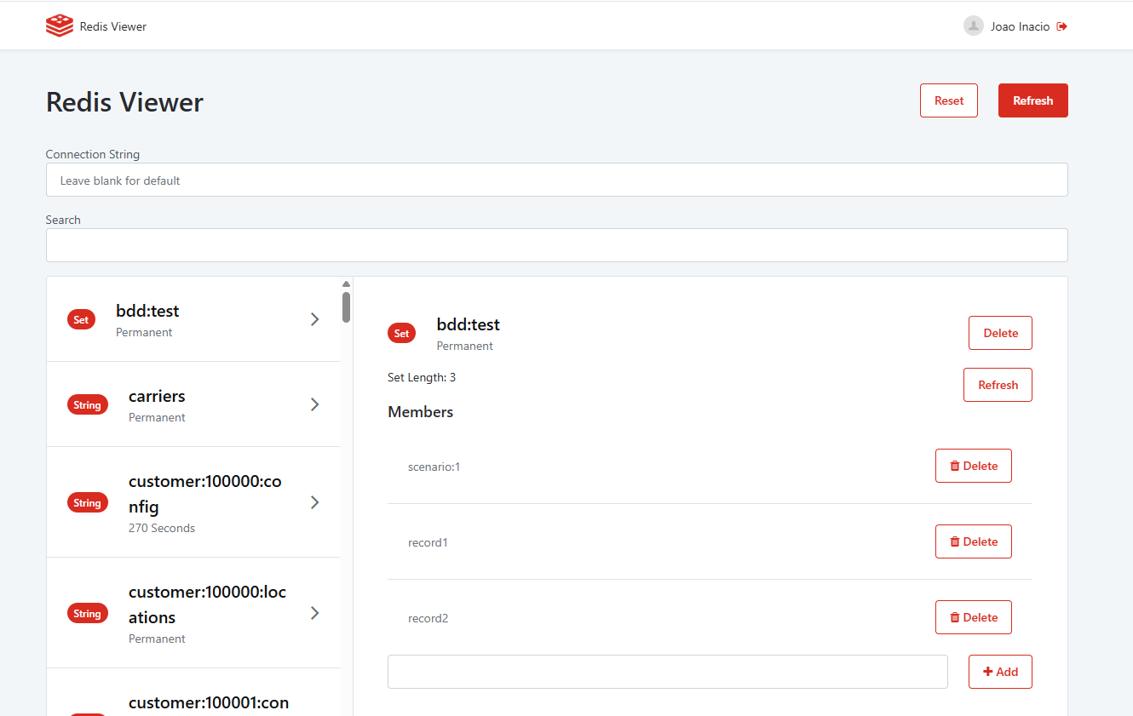Viewport: 1133px width, 716px height.
Task: Click the logout icon next to Joao Inacio
Action: 1062,26
